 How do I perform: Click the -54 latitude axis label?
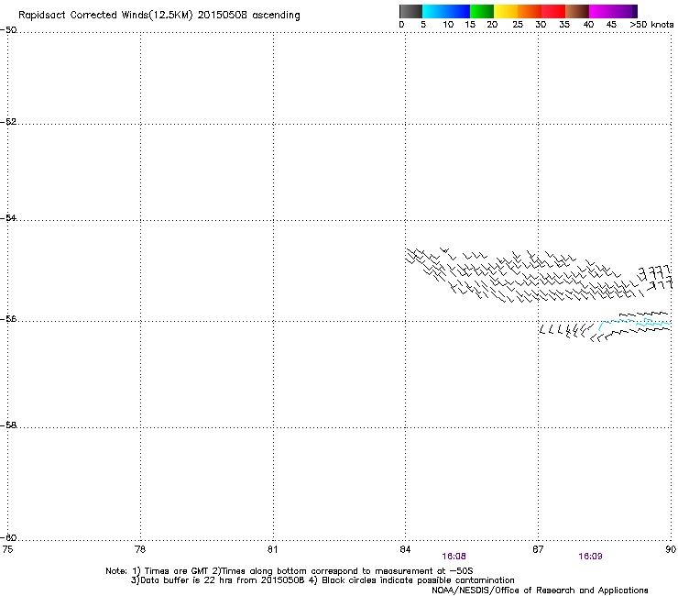(8, 217)
